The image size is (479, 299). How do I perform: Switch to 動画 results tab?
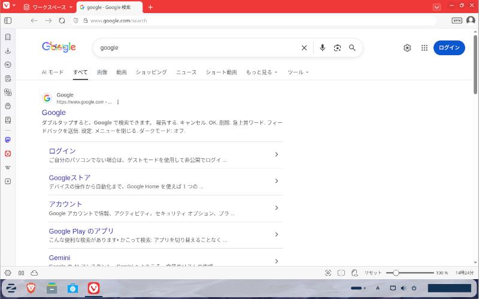coord(122,72)
